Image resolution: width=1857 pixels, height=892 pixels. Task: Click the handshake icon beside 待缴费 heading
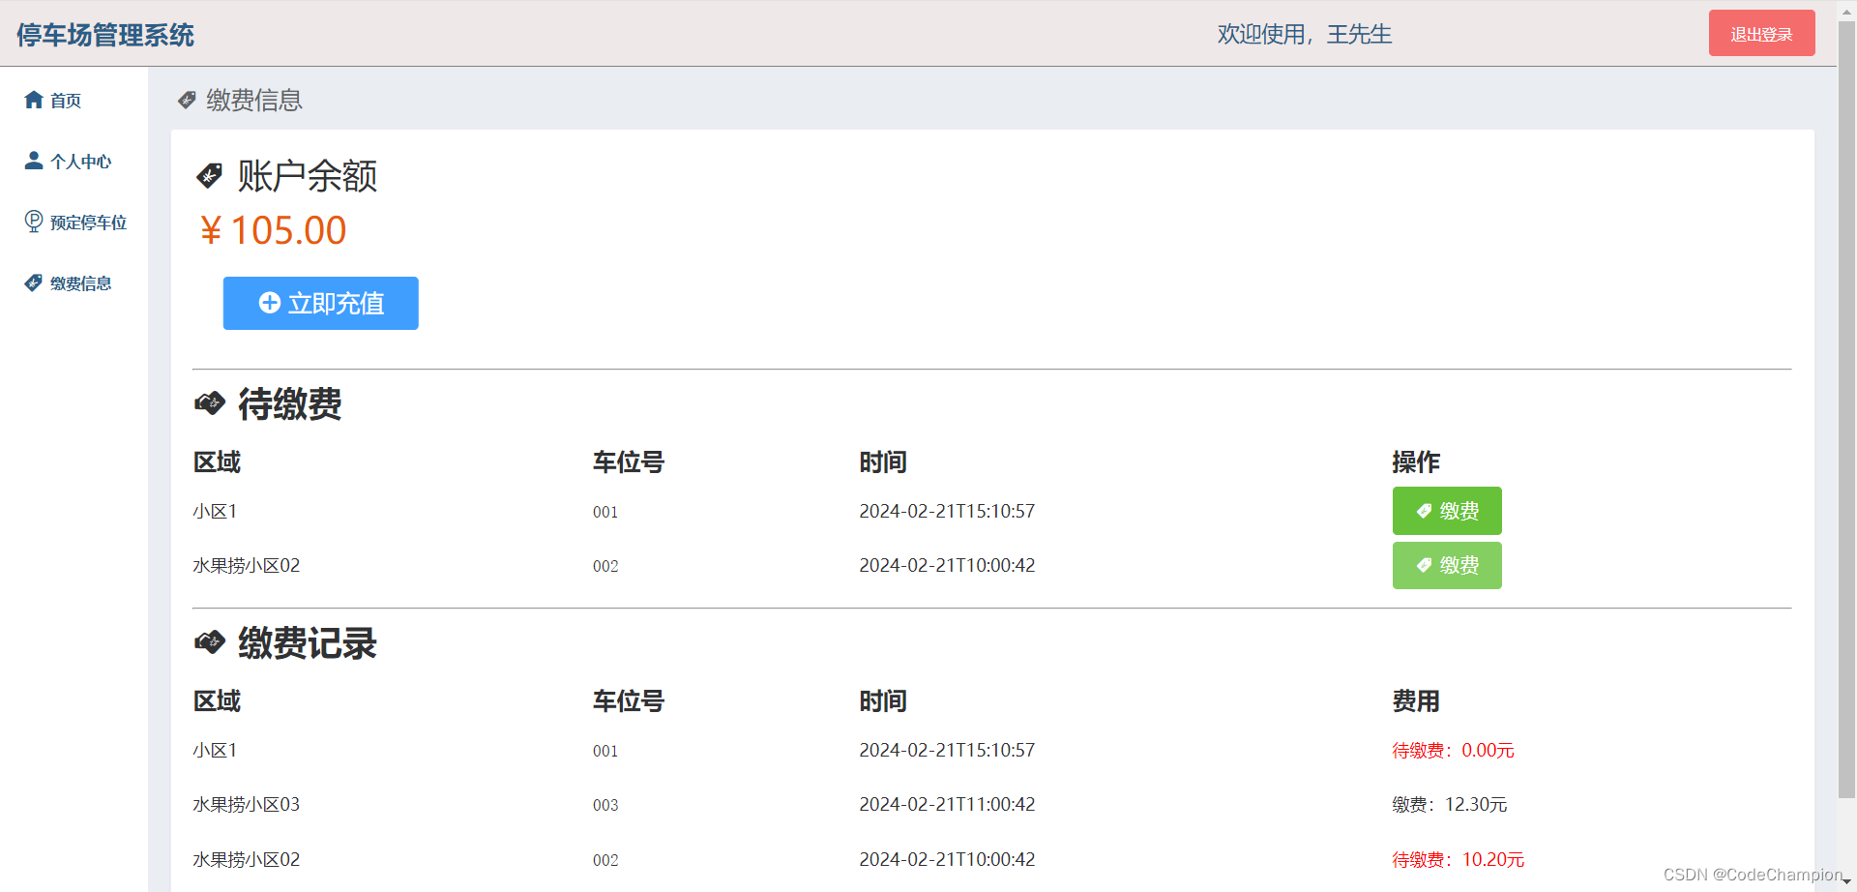210,403
